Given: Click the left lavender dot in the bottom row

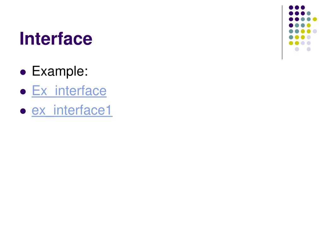Looking at the screenshot, I should pos(297,49).
